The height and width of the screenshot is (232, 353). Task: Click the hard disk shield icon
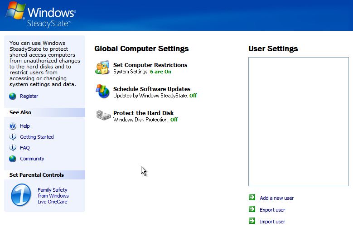point(103,116)
